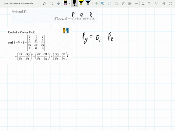Click the Ink to Text icon
Image resolution: width=175 pixels, height=131 pixels.
116,3
